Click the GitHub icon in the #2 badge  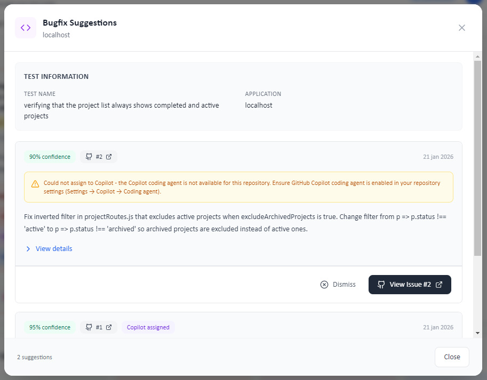89,157
